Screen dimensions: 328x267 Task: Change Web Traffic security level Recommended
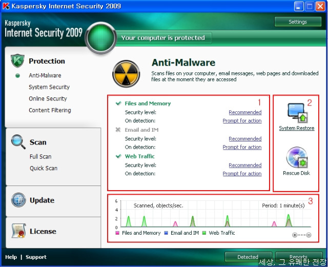[245, 166]
